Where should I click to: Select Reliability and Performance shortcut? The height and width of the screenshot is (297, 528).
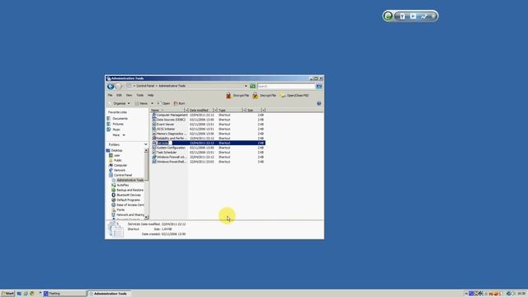point(169,139)
